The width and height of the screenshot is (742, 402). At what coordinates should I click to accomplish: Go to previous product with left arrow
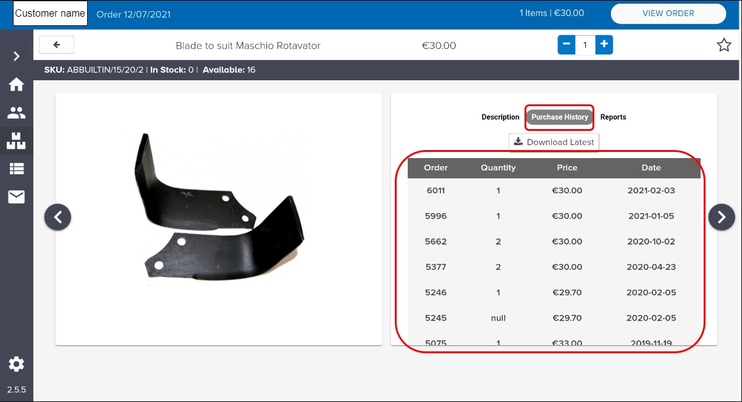pyautogui.click(x=58, y=217)
